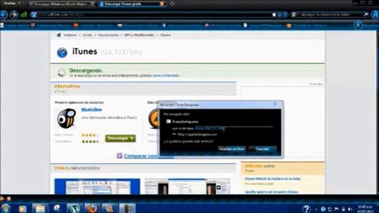Click the Action Center flag icon
Viewport: 379px width, 213px height.
point(336,209)
